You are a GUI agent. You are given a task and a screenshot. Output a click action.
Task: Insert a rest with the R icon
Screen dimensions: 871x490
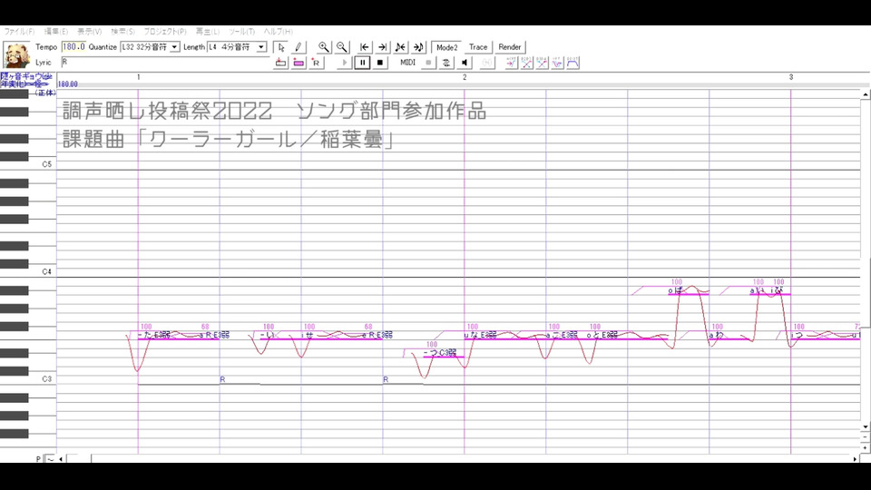point(316,63)
